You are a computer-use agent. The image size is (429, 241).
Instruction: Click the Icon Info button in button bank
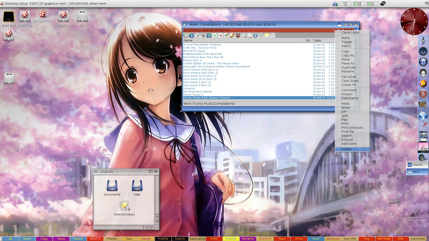tap(350, 239)
